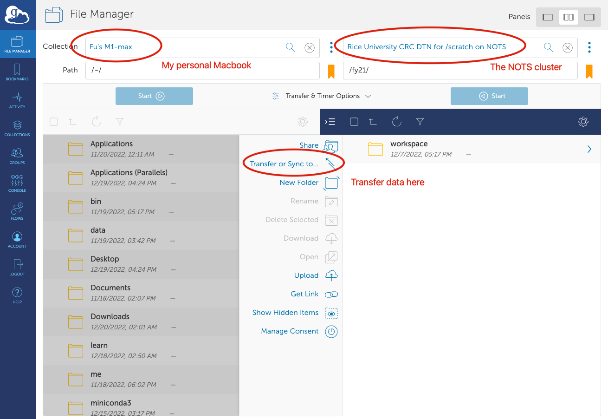608x419 pixels.
Task: Open Console in sidebar
Action: [18, 184]
